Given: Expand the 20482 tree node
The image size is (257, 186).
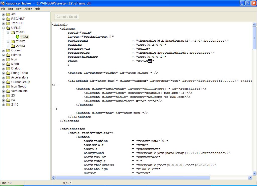Looking at the screenshot, I should click(8, 42).
